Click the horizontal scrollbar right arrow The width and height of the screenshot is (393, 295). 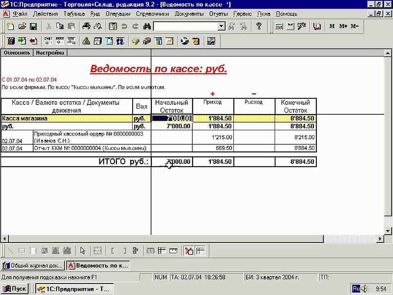(380, 238)
